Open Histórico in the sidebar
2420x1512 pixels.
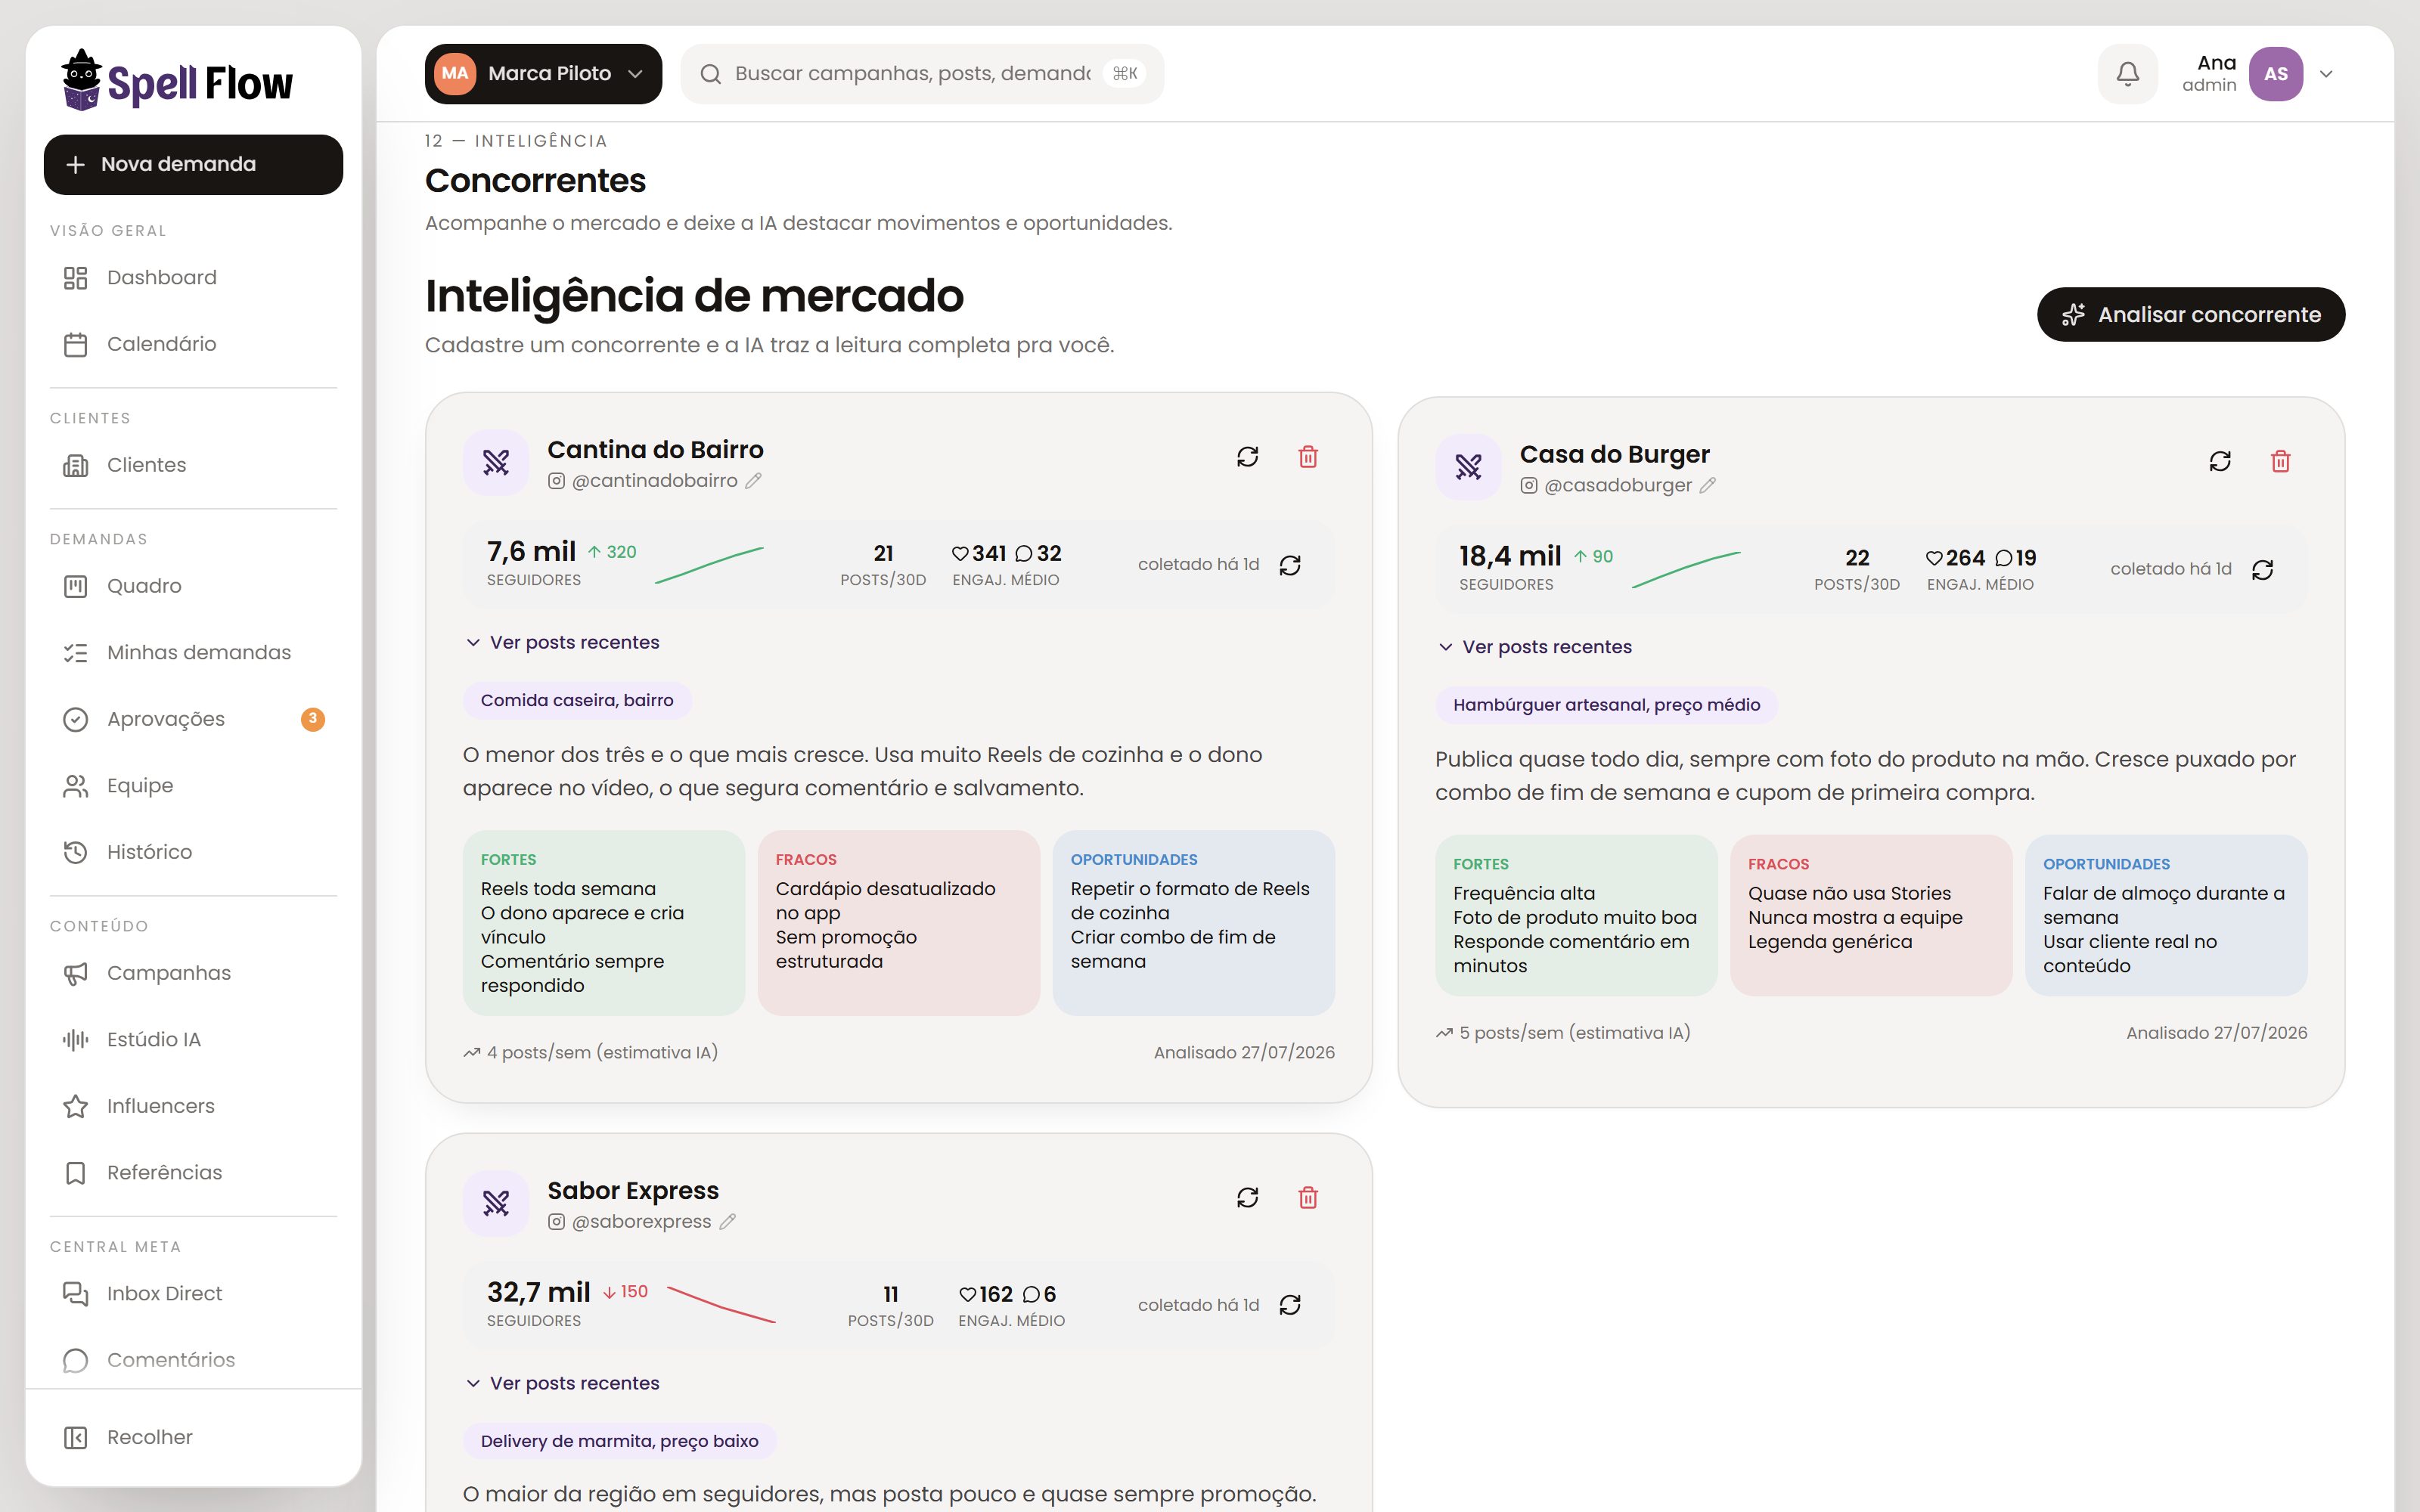(x=193, y=852)
